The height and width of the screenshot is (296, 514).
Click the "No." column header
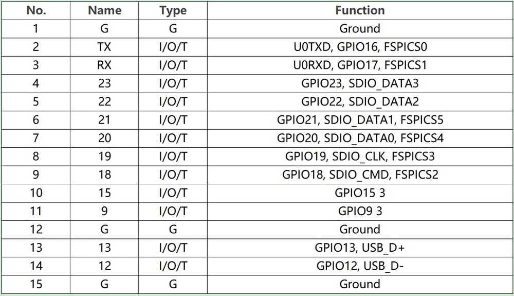[x=36, y=10]
